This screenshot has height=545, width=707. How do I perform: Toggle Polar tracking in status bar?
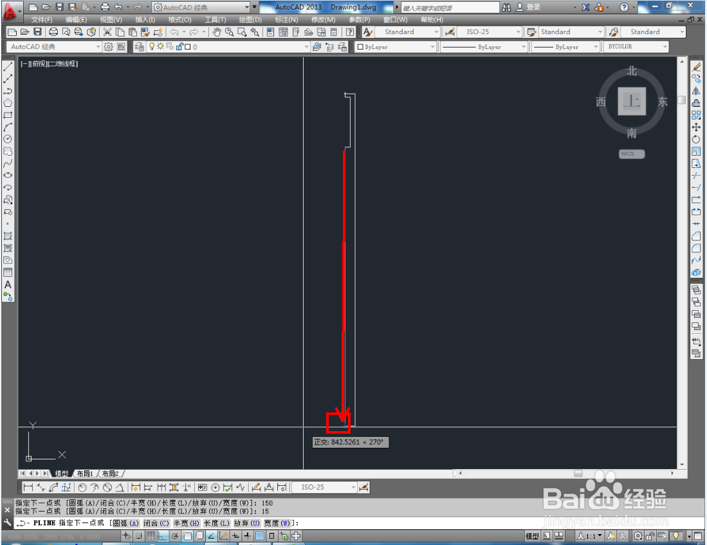(x=175, y=535)
